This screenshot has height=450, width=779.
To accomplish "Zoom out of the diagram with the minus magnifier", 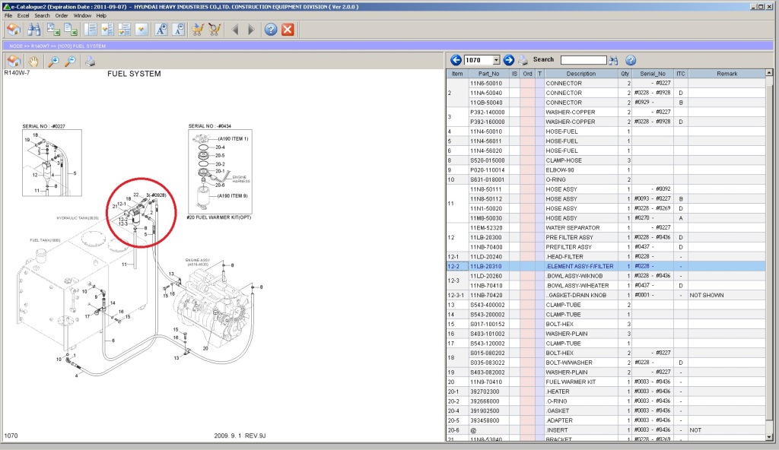I will point(71,61).
